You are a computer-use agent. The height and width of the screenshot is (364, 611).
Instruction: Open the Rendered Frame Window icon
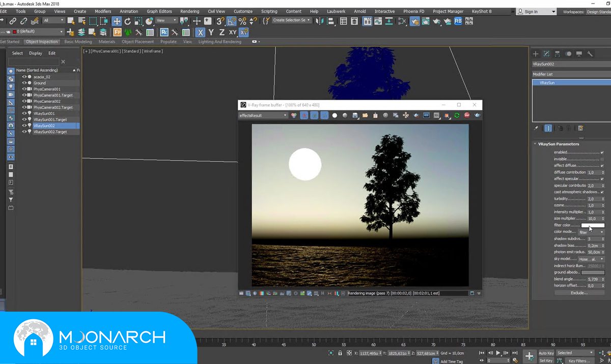click(x=426, y=21)
